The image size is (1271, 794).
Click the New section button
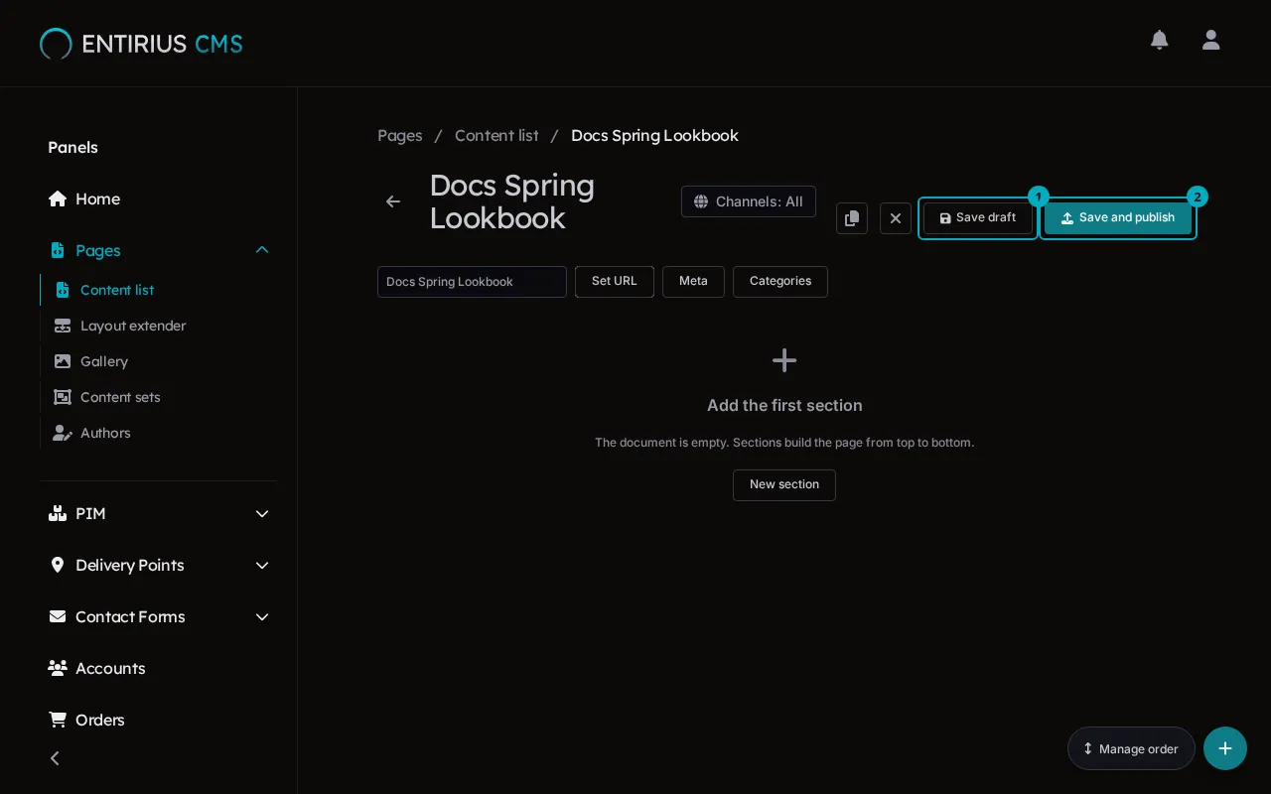pyautogui.click(x=784, y=485)
